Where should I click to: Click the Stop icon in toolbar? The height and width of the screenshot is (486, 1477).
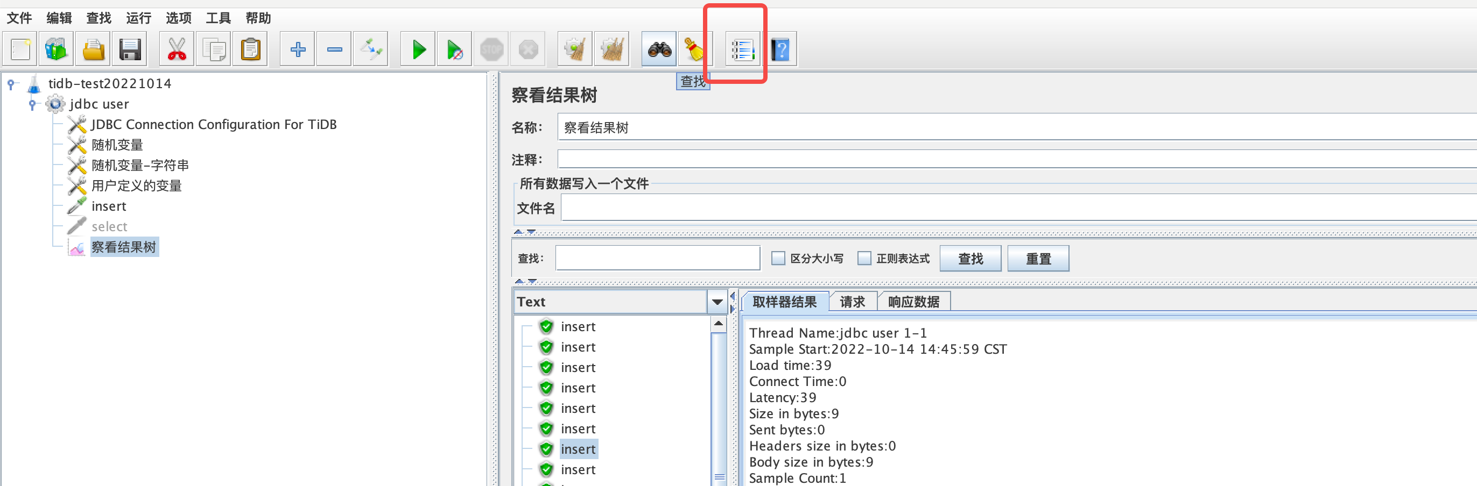coord(491,49)
